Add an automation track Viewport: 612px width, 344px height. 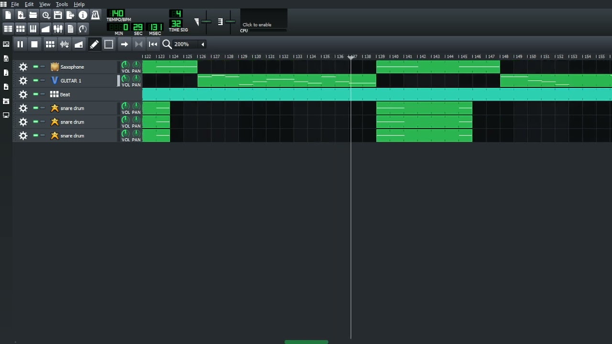79,44
